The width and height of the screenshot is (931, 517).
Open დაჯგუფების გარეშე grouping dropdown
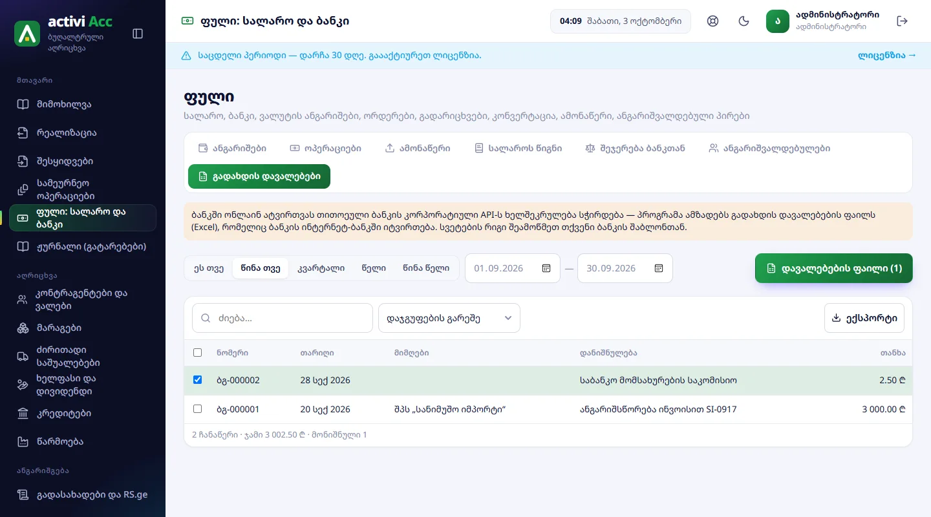pos(449,318)
